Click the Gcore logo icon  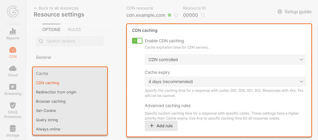point(13,12)
